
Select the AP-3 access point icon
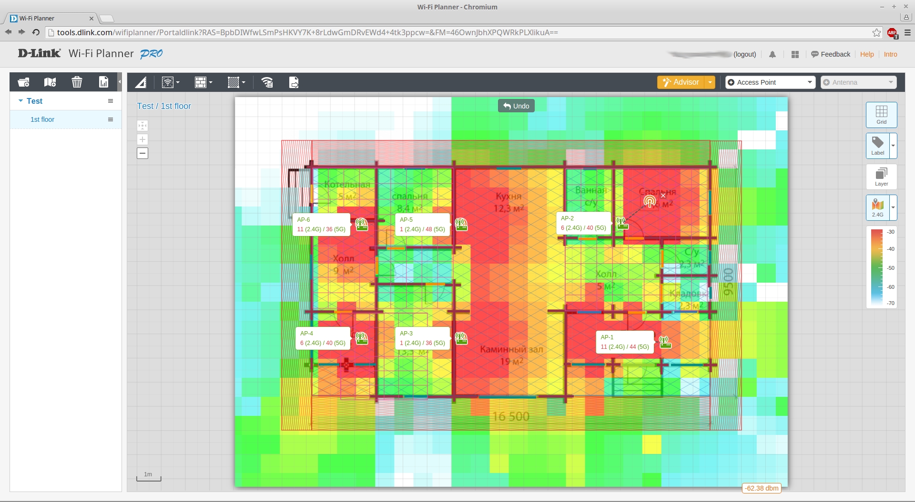pos(461,338)
